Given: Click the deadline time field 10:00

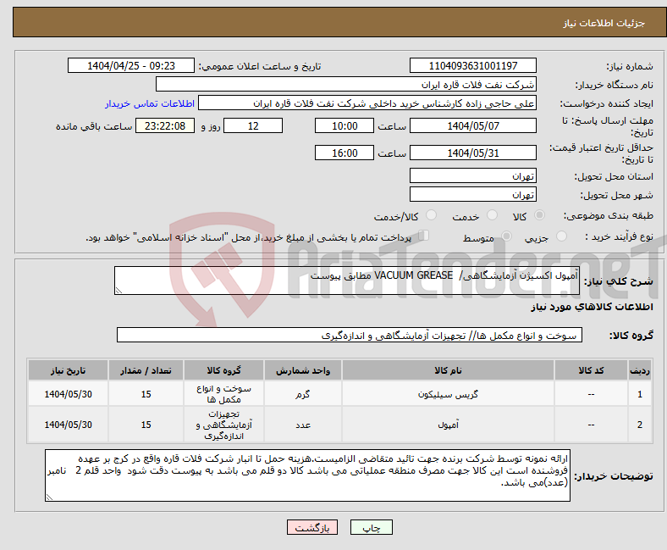Looking at the screenshot, I should click(345, 125).
